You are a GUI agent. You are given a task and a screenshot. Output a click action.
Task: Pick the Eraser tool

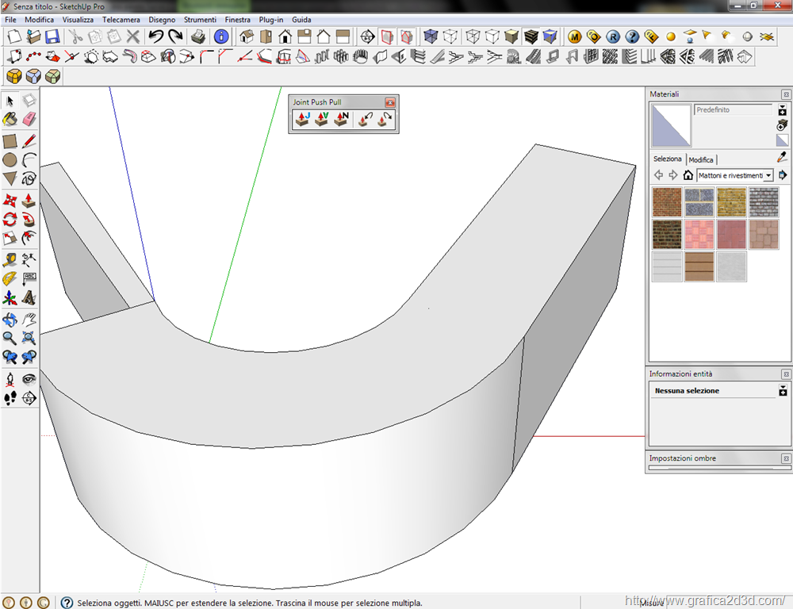point(29,119)
